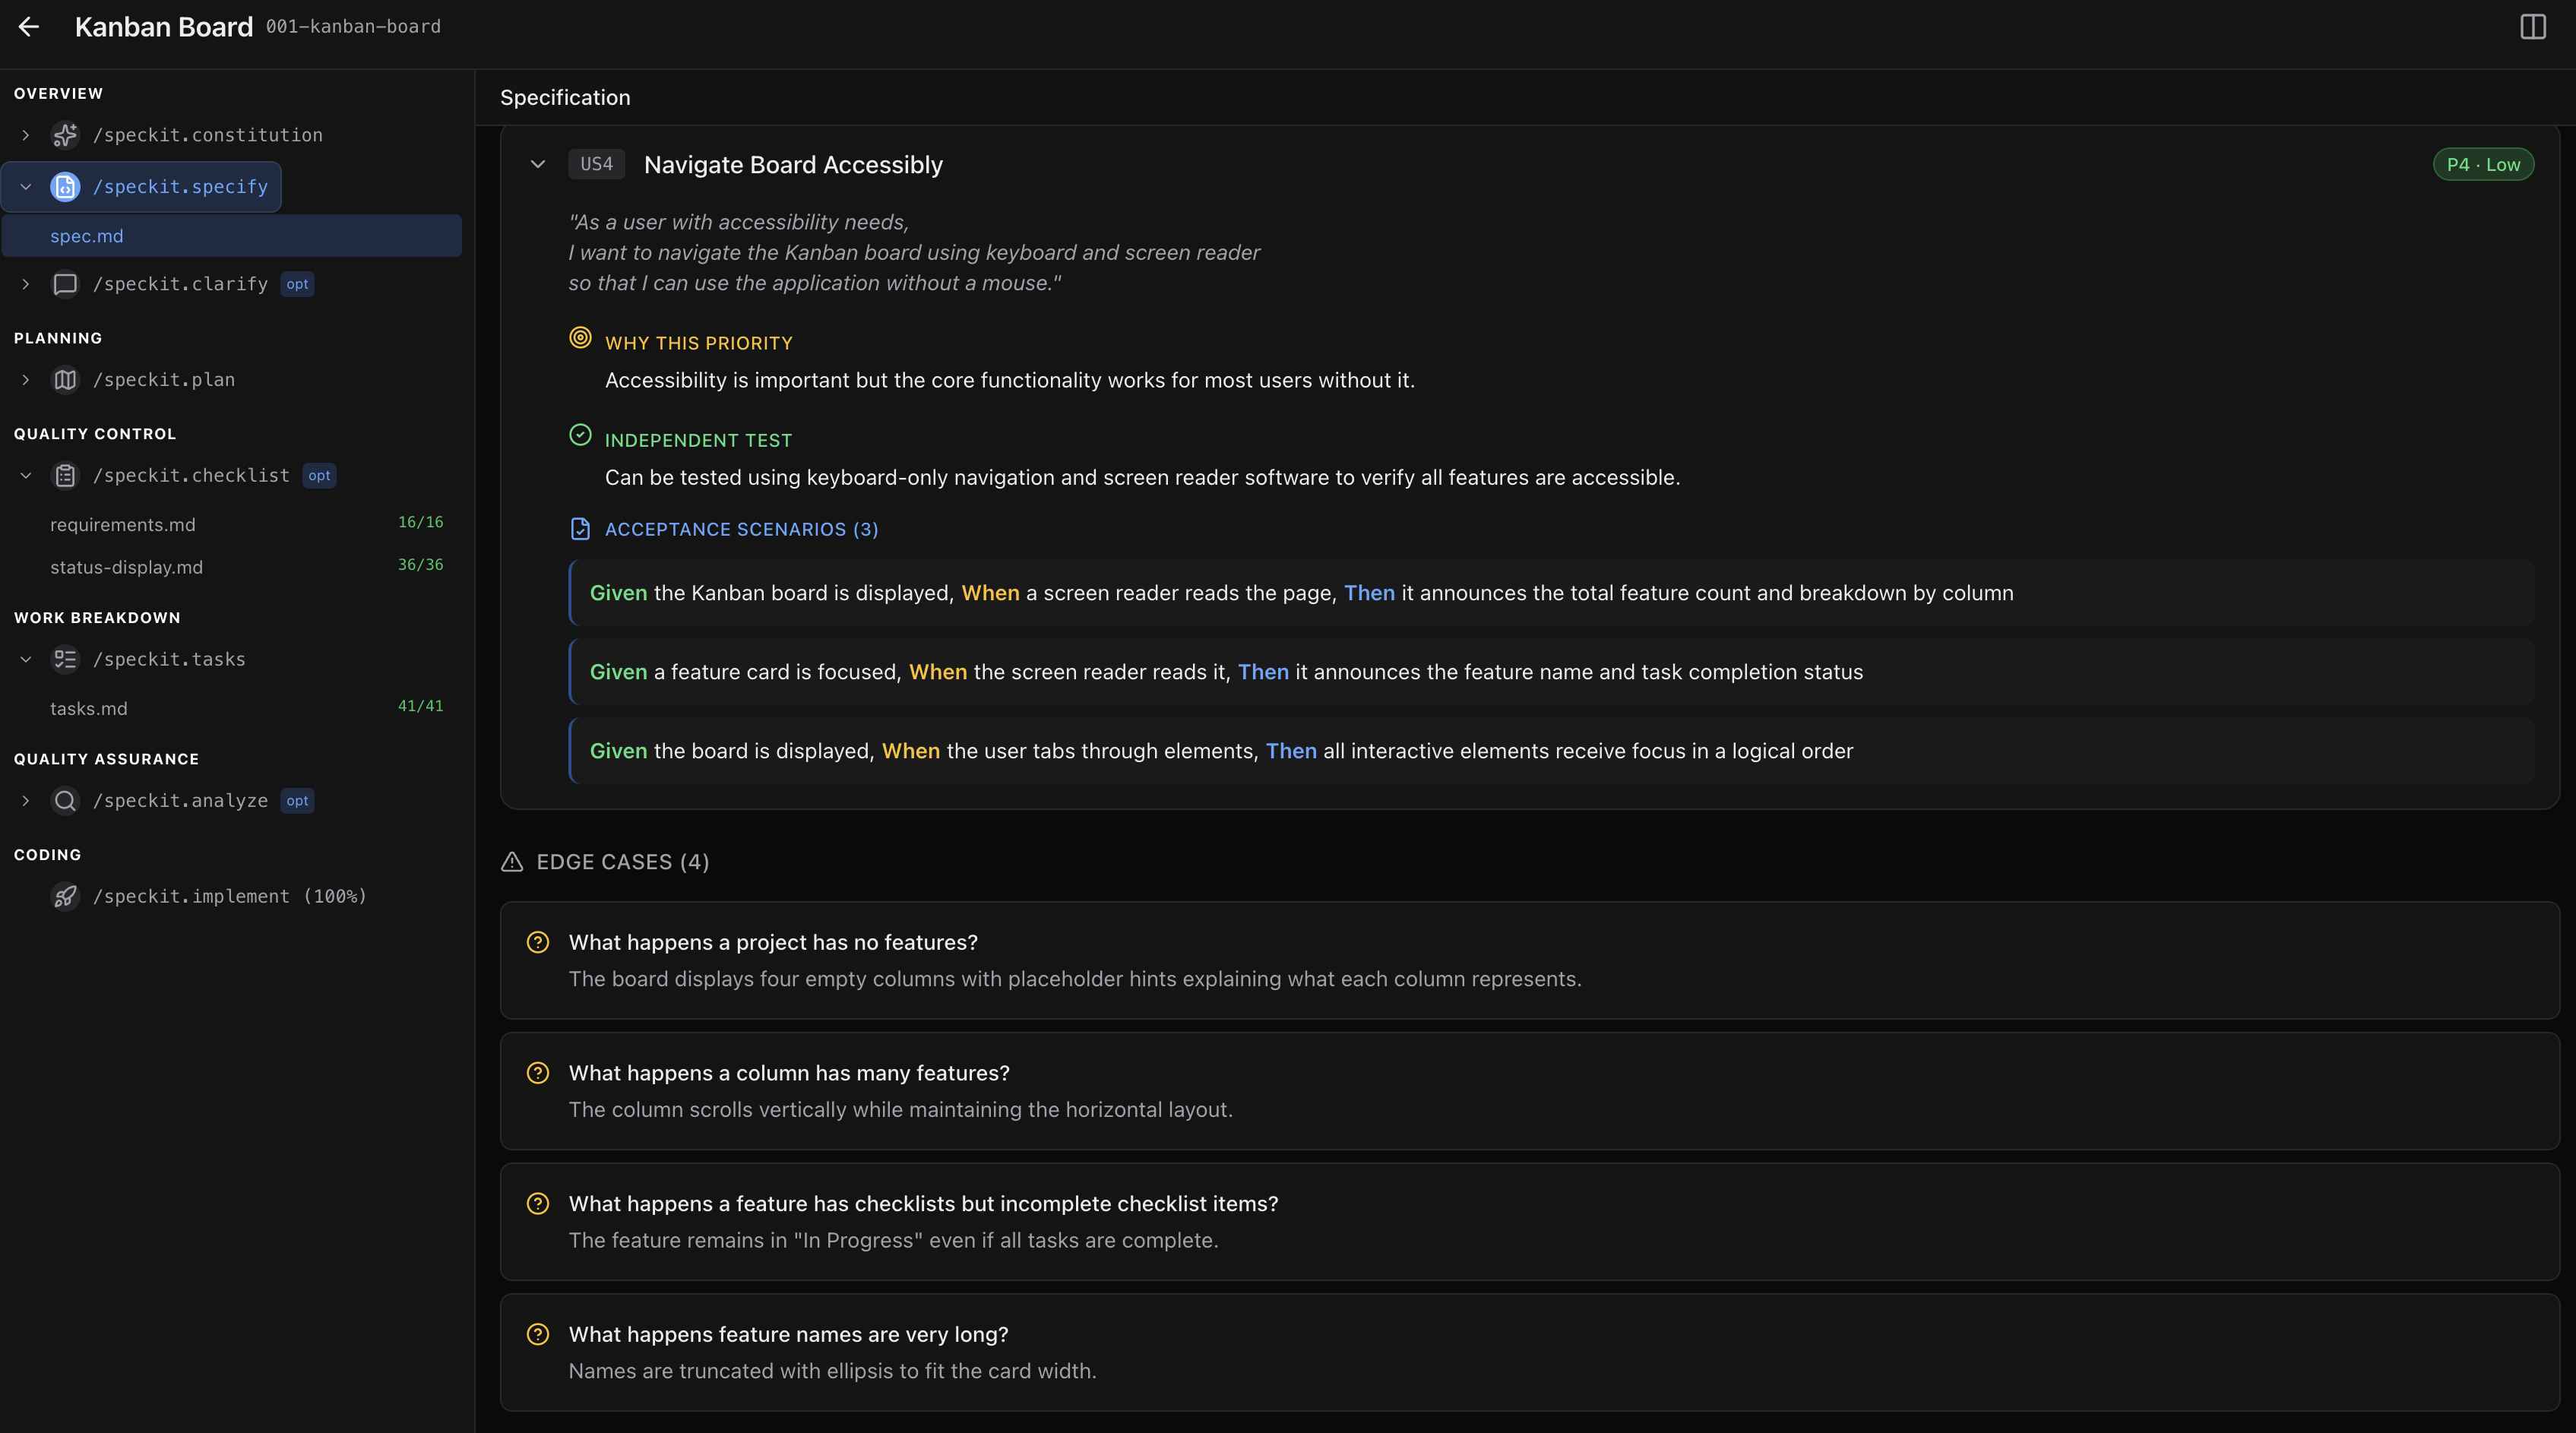The image size is (2576, 1433).
Task: Click the opt badge beside /speckit.checklist
Action: pos(319,475)
